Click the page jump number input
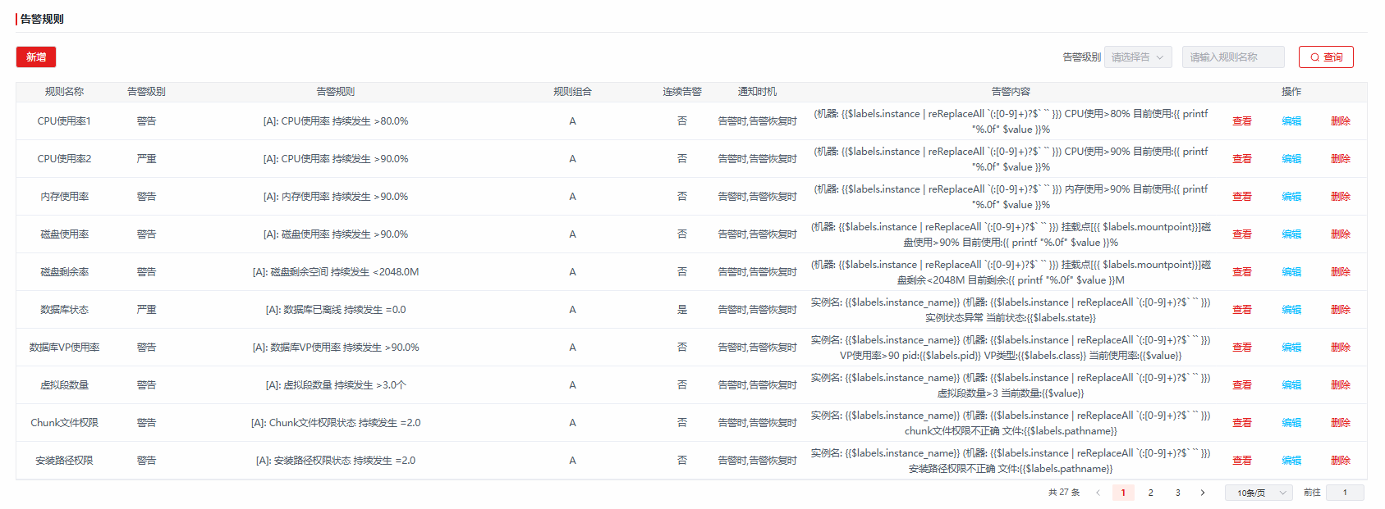1385x509 pixels. coord(1344,493)
